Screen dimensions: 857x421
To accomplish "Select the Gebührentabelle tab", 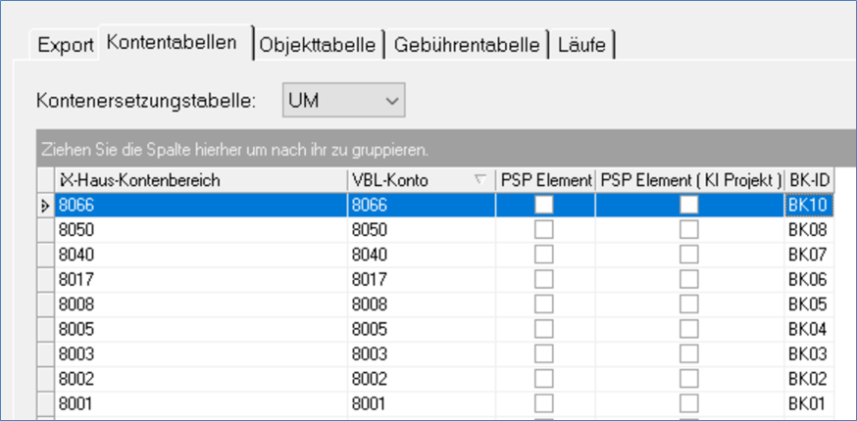I will pyautogui.click(x=468, y=44).
